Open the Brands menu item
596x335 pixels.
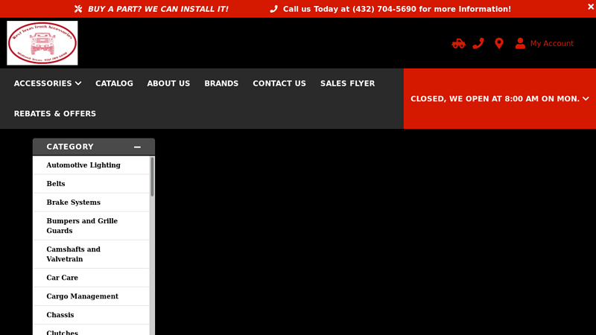[x=221, y=83]
